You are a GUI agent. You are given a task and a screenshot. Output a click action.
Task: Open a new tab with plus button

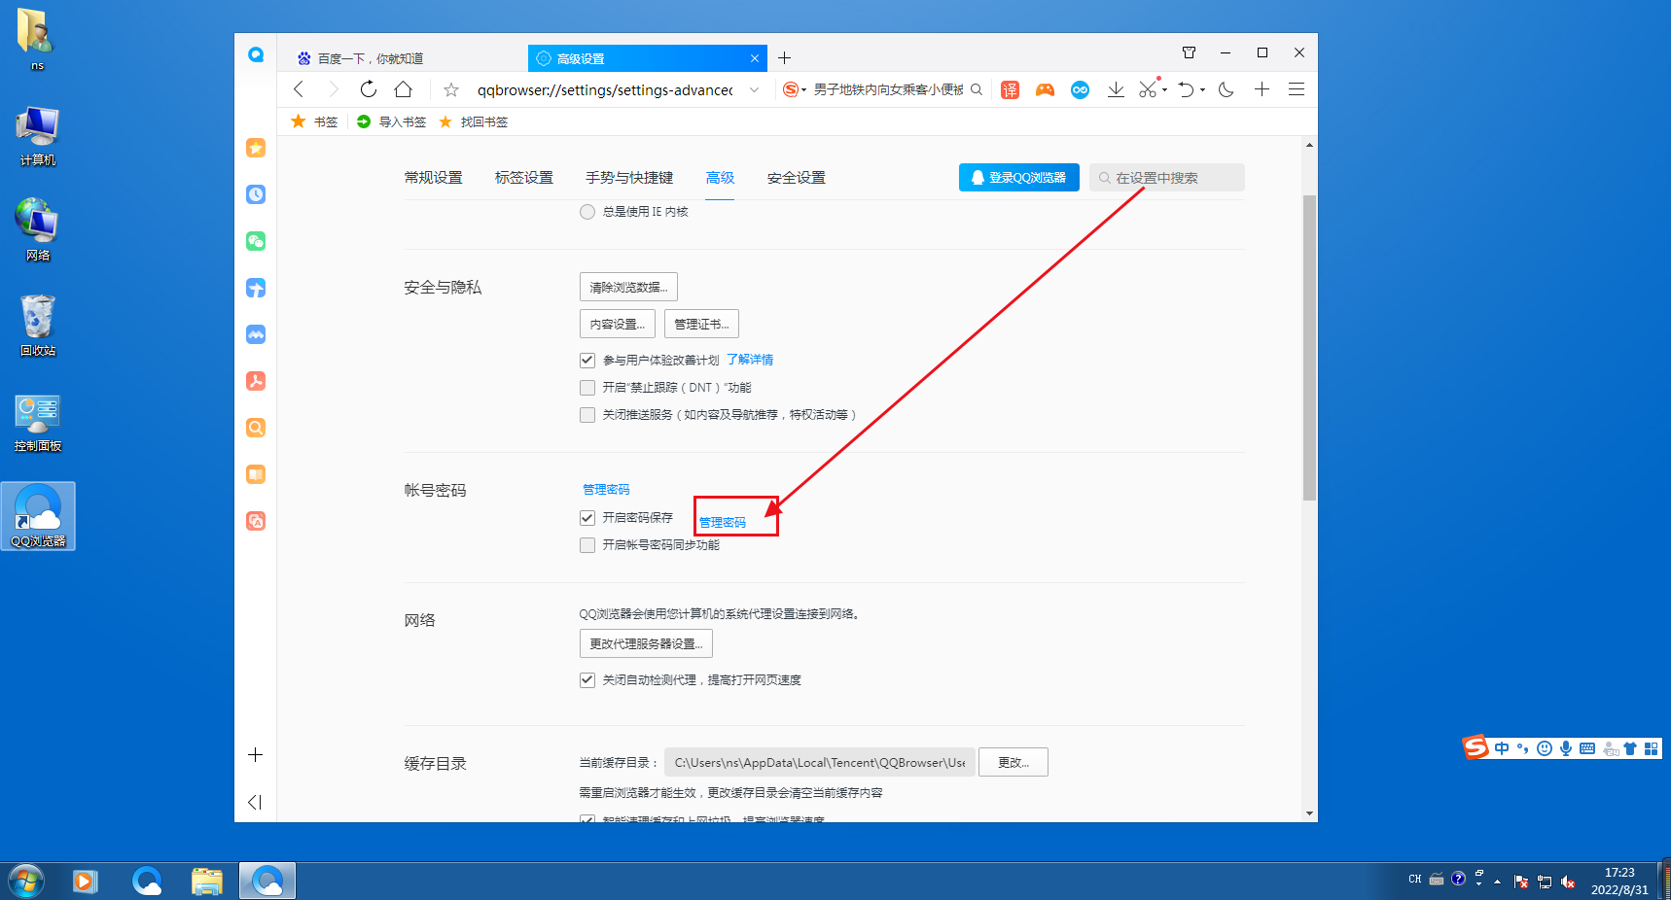(785, 58)
